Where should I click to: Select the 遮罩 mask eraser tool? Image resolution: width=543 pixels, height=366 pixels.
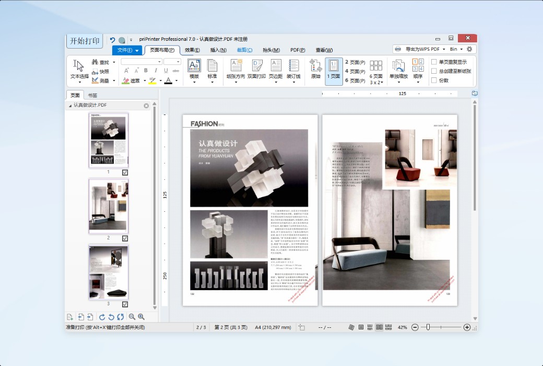tap(131, 81)
